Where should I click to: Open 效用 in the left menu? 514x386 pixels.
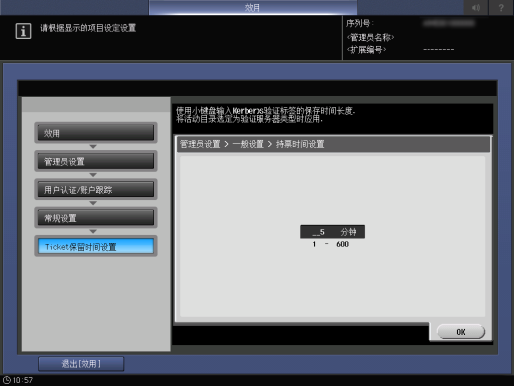point(95,133)
